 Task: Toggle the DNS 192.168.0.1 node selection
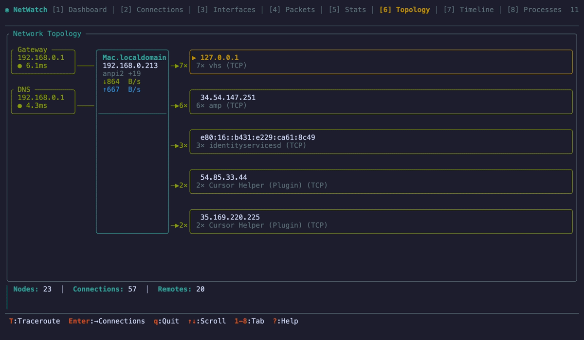pyautogui.click(x=43, y=101)
